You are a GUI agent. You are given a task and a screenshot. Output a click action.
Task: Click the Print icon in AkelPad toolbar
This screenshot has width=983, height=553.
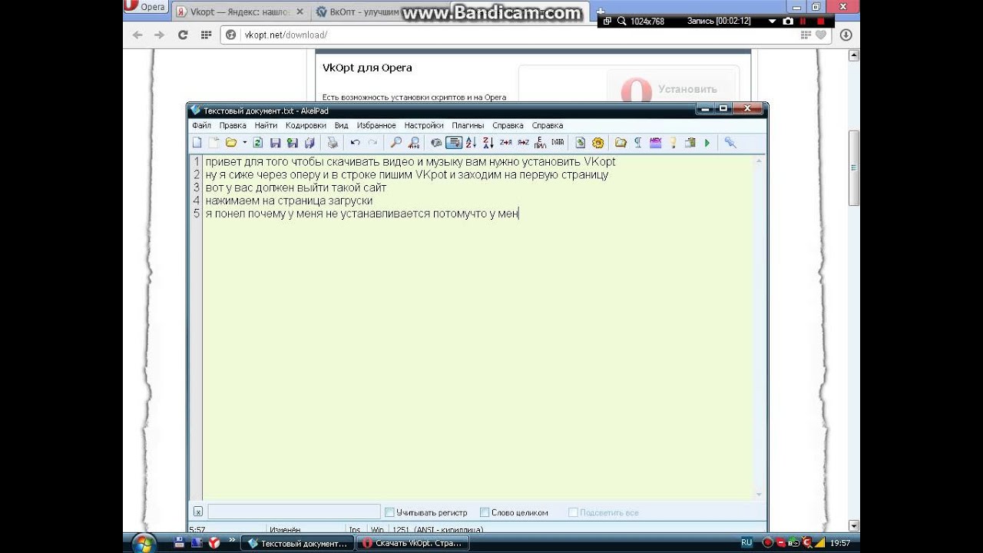(x=333, y=142)
